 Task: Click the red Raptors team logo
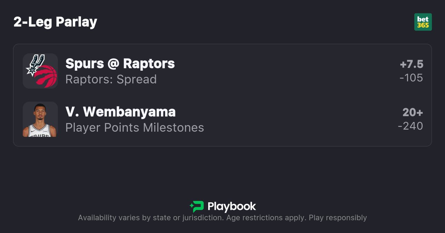point(46,75)
